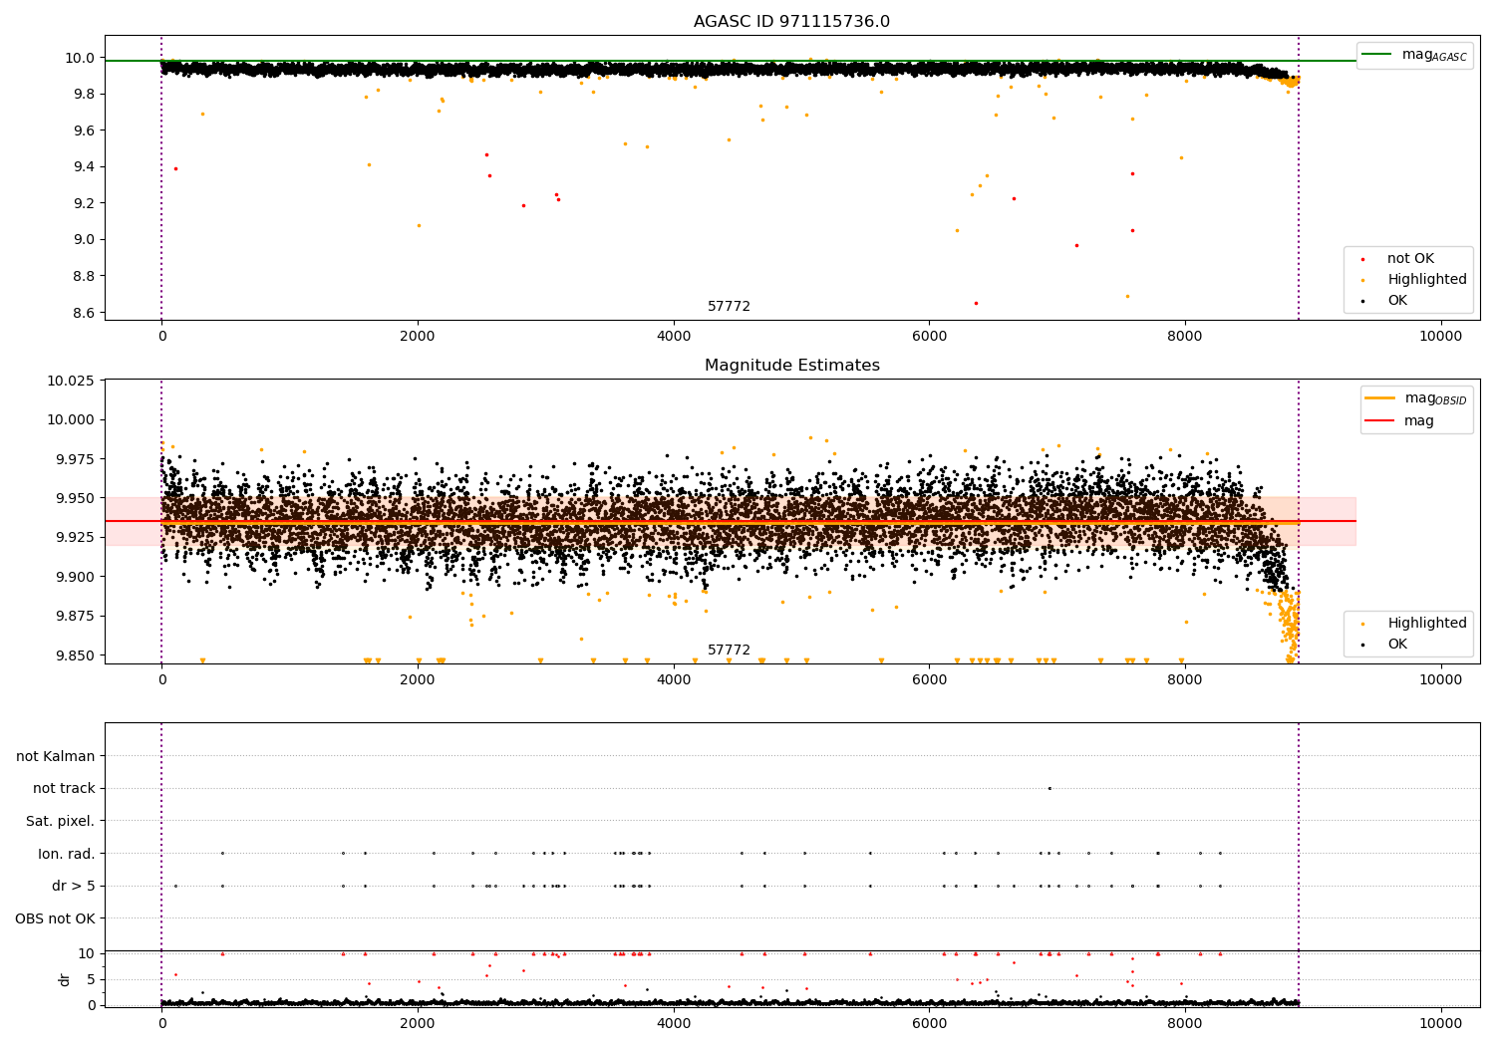Click the 'not OK' legend entry in top plot
The width and height of the screenshot is (1495, 1046).
[x=1410, y=259]
